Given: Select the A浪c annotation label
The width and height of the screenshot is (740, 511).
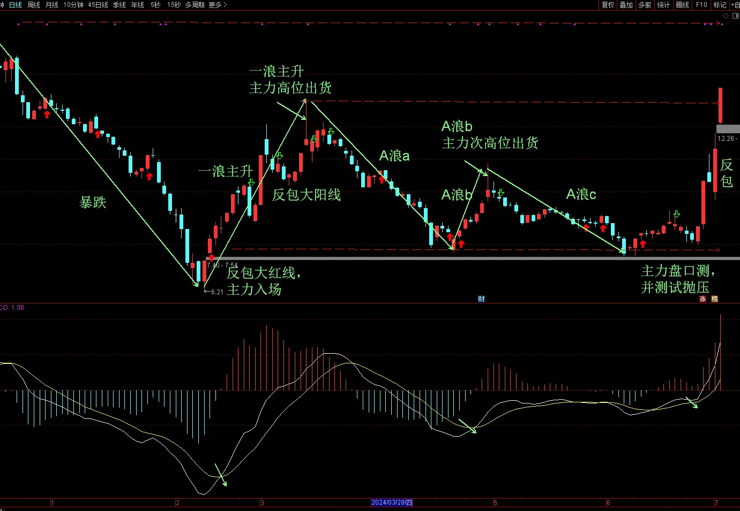Looking at the screenshot, I should 581,194.
